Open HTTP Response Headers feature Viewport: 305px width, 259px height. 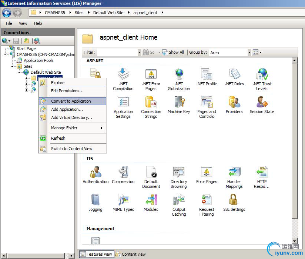pos(262,177)
